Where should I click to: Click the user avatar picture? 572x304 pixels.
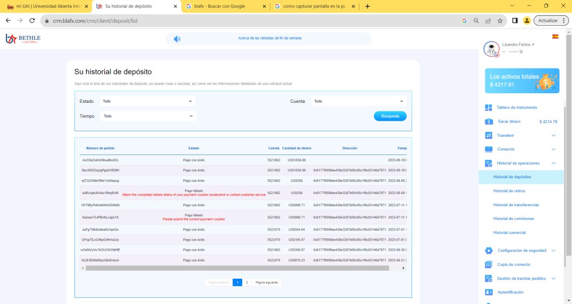click(x=490, y=49)
